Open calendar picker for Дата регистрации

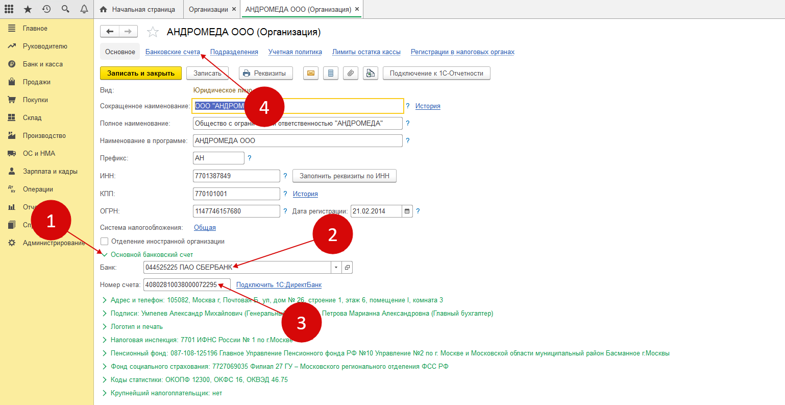407,211
